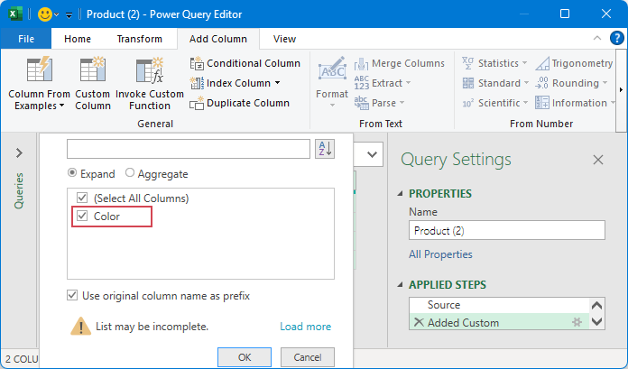Viewport: 628px width, 369px height.
Task: Close the Query Settings pane
Action: pos(597,160)
